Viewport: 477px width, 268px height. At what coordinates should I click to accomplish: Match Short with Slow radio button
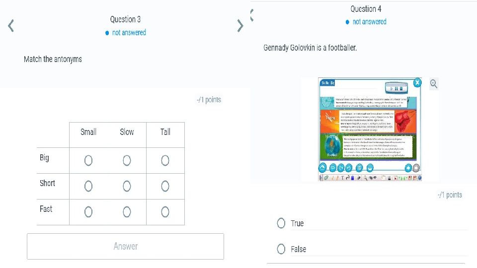pyautogui.click(x=127, y=186)
